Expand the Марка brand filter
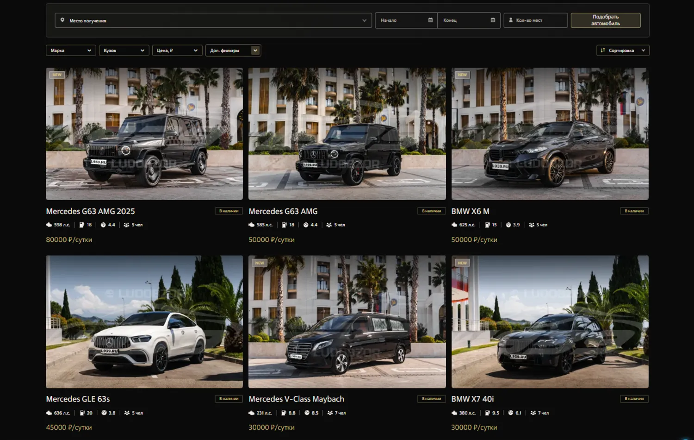 click(71, 50)
